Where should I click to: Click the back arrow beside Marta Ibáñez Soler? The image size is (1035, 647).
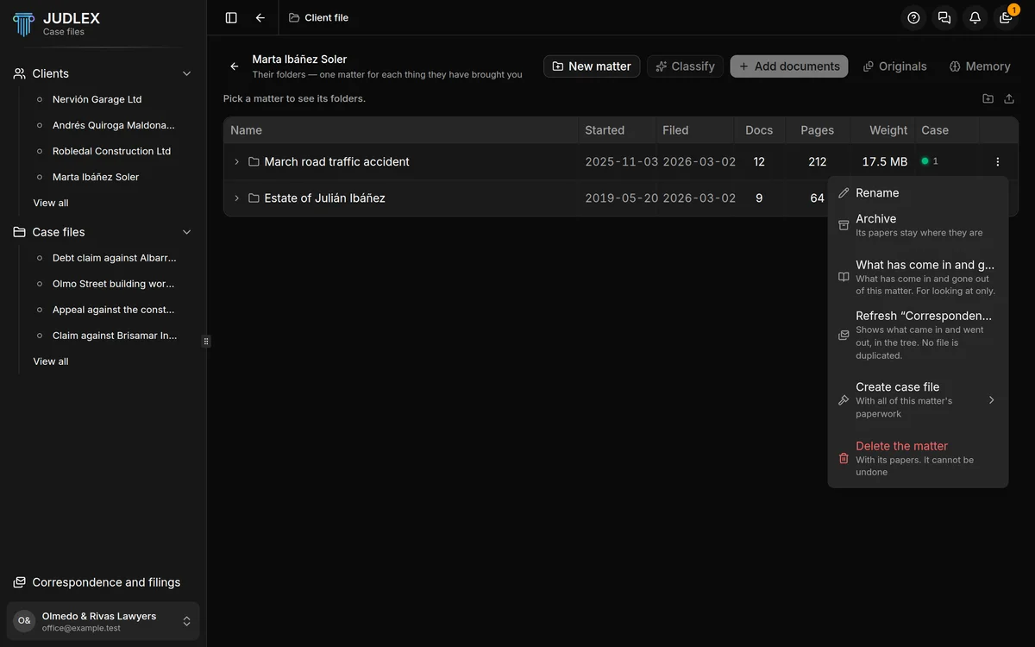click(x=235, y=66)
